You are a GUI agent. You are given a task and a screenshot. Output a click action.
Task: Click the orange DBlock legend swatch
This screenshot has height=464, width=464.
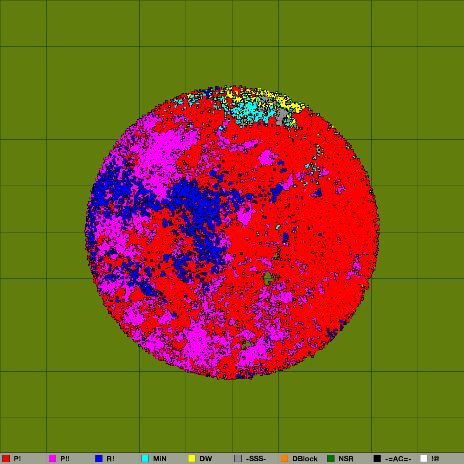[x=284, y=458]
